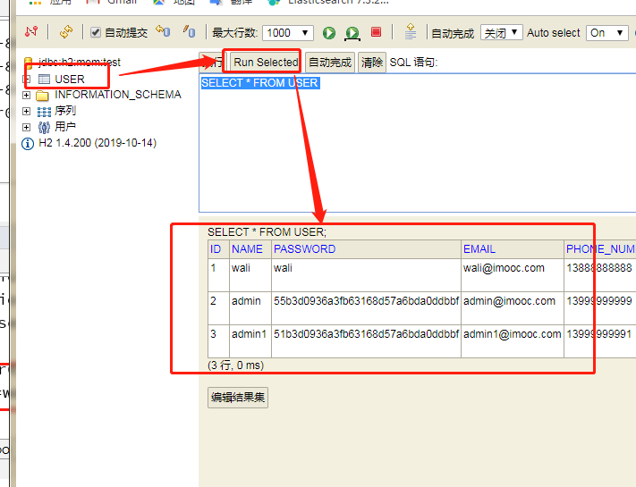Open the Auto select On dropdown
The image size is (636, 487).
click(606, 33)
